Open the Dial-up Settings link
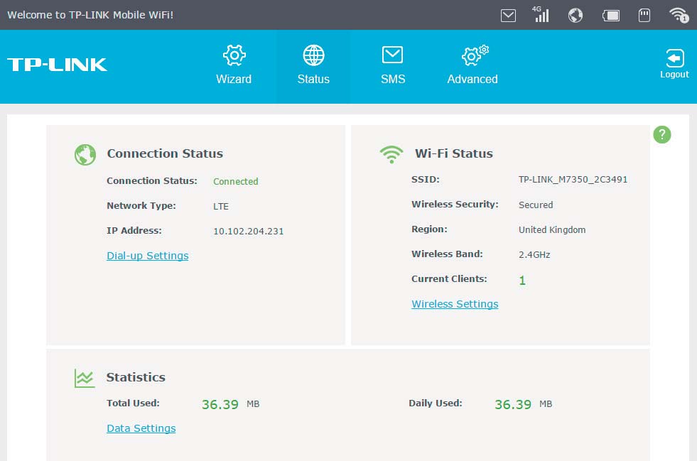Viewport: 697px width, 461px height. [x=148, y=256]
